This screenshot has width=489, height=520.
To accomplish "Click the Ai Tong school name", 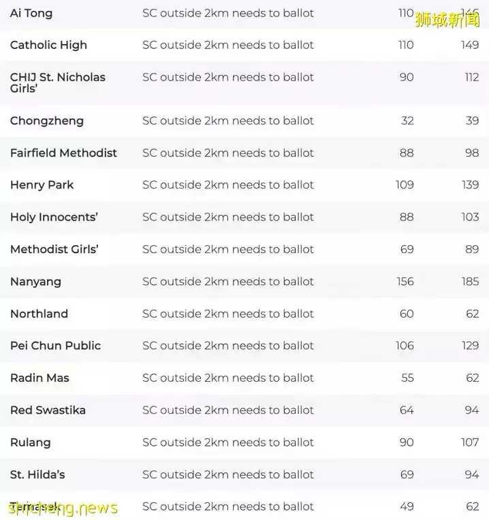I will [x=31, y=13].
